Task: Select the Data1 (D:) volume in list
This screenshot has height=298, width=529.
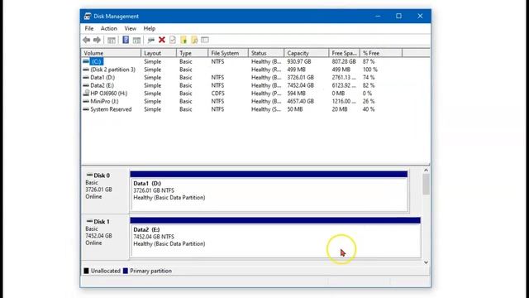Action: (x=102, y=77)
